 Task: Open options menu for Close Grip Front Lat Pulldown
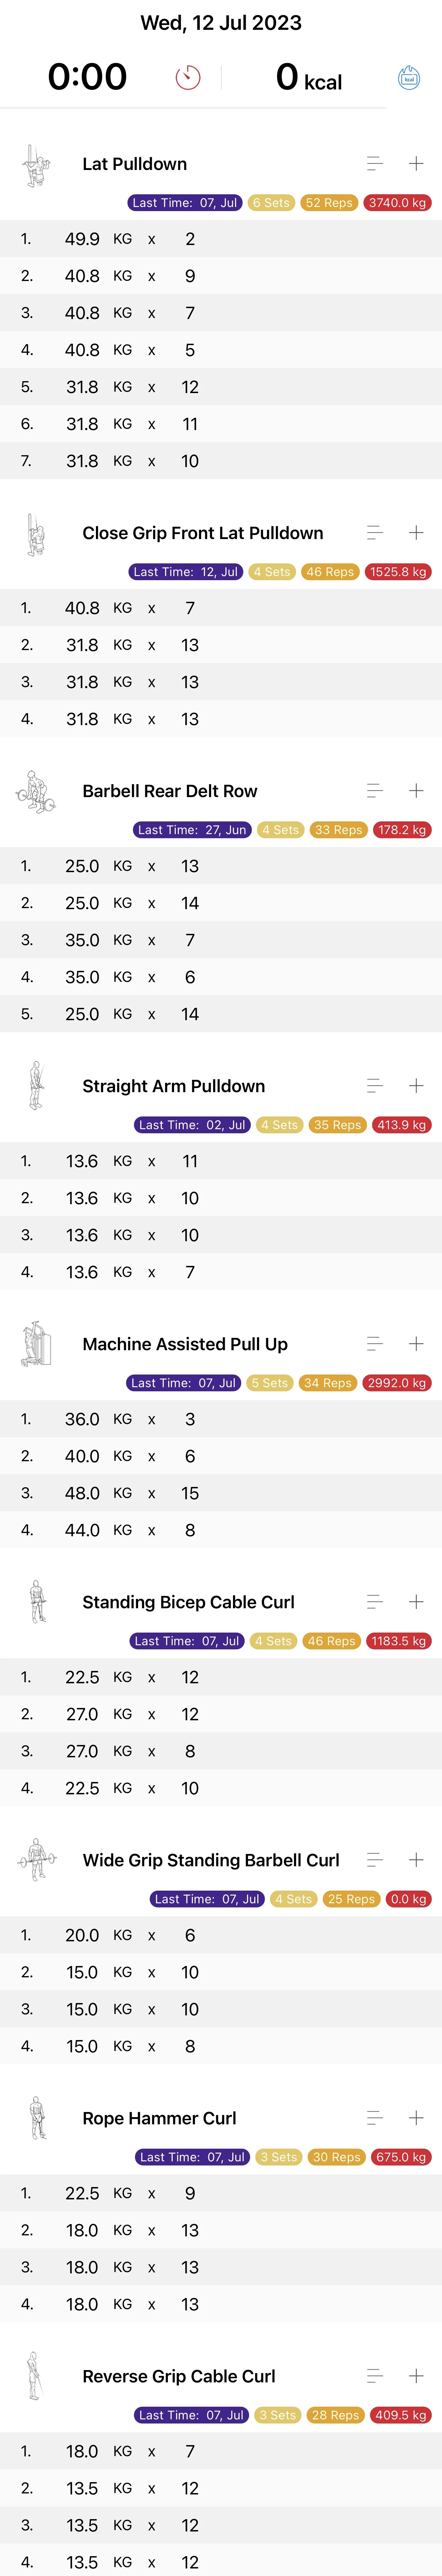pos(375,533)
